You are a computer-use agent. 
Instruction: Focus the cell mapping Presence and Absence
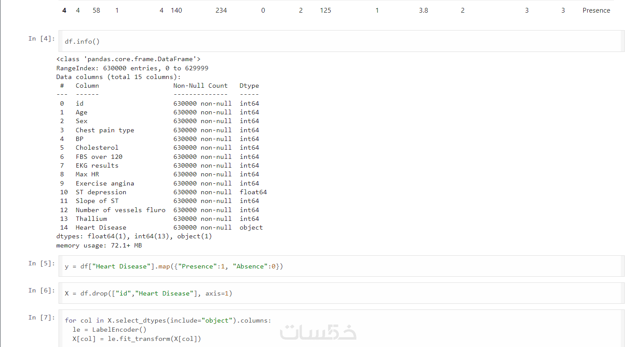[341, 266]
